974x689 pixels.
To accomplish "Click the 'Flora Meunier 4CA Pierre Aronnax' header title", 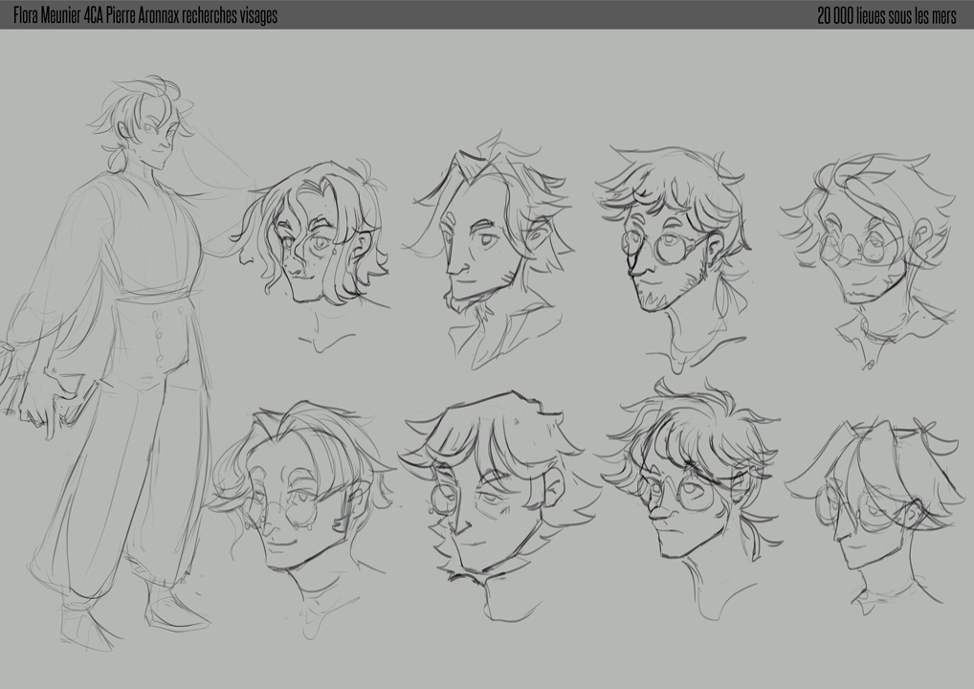I will 145,16.
